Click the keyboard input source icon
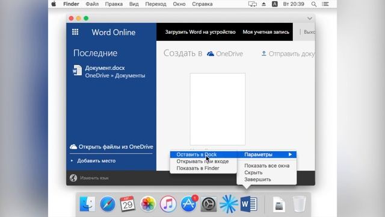This screenshot has width=385, height=217. [x=275, y=4]
